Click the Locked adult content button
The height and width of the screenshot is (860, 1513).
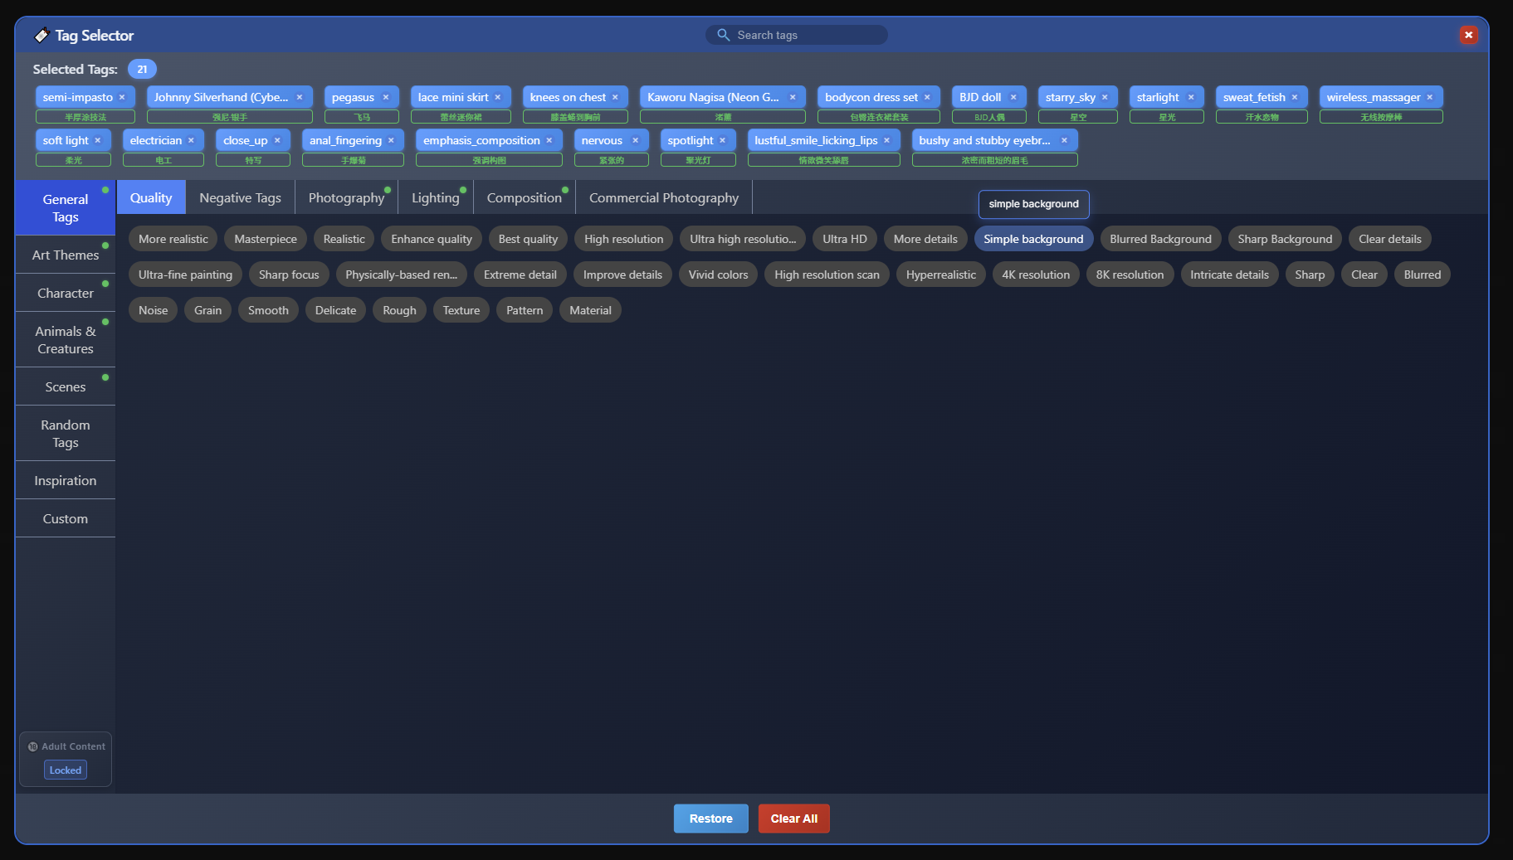coord(66,770)
